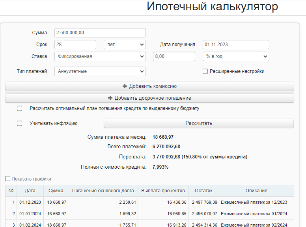Viewport: 306px width, 227px height.
Task: Click the Дата column header
Action: 30,191
